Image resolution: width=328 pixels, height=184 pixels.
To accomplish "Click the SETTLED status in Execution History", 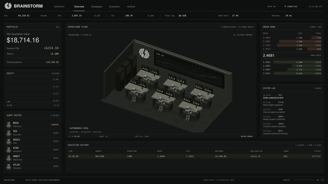I will point(316,156).
